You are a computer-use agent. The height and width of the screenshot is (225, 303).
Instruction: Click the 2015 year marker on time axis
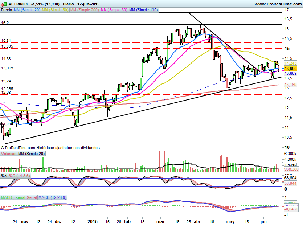(x=93, y=221)
